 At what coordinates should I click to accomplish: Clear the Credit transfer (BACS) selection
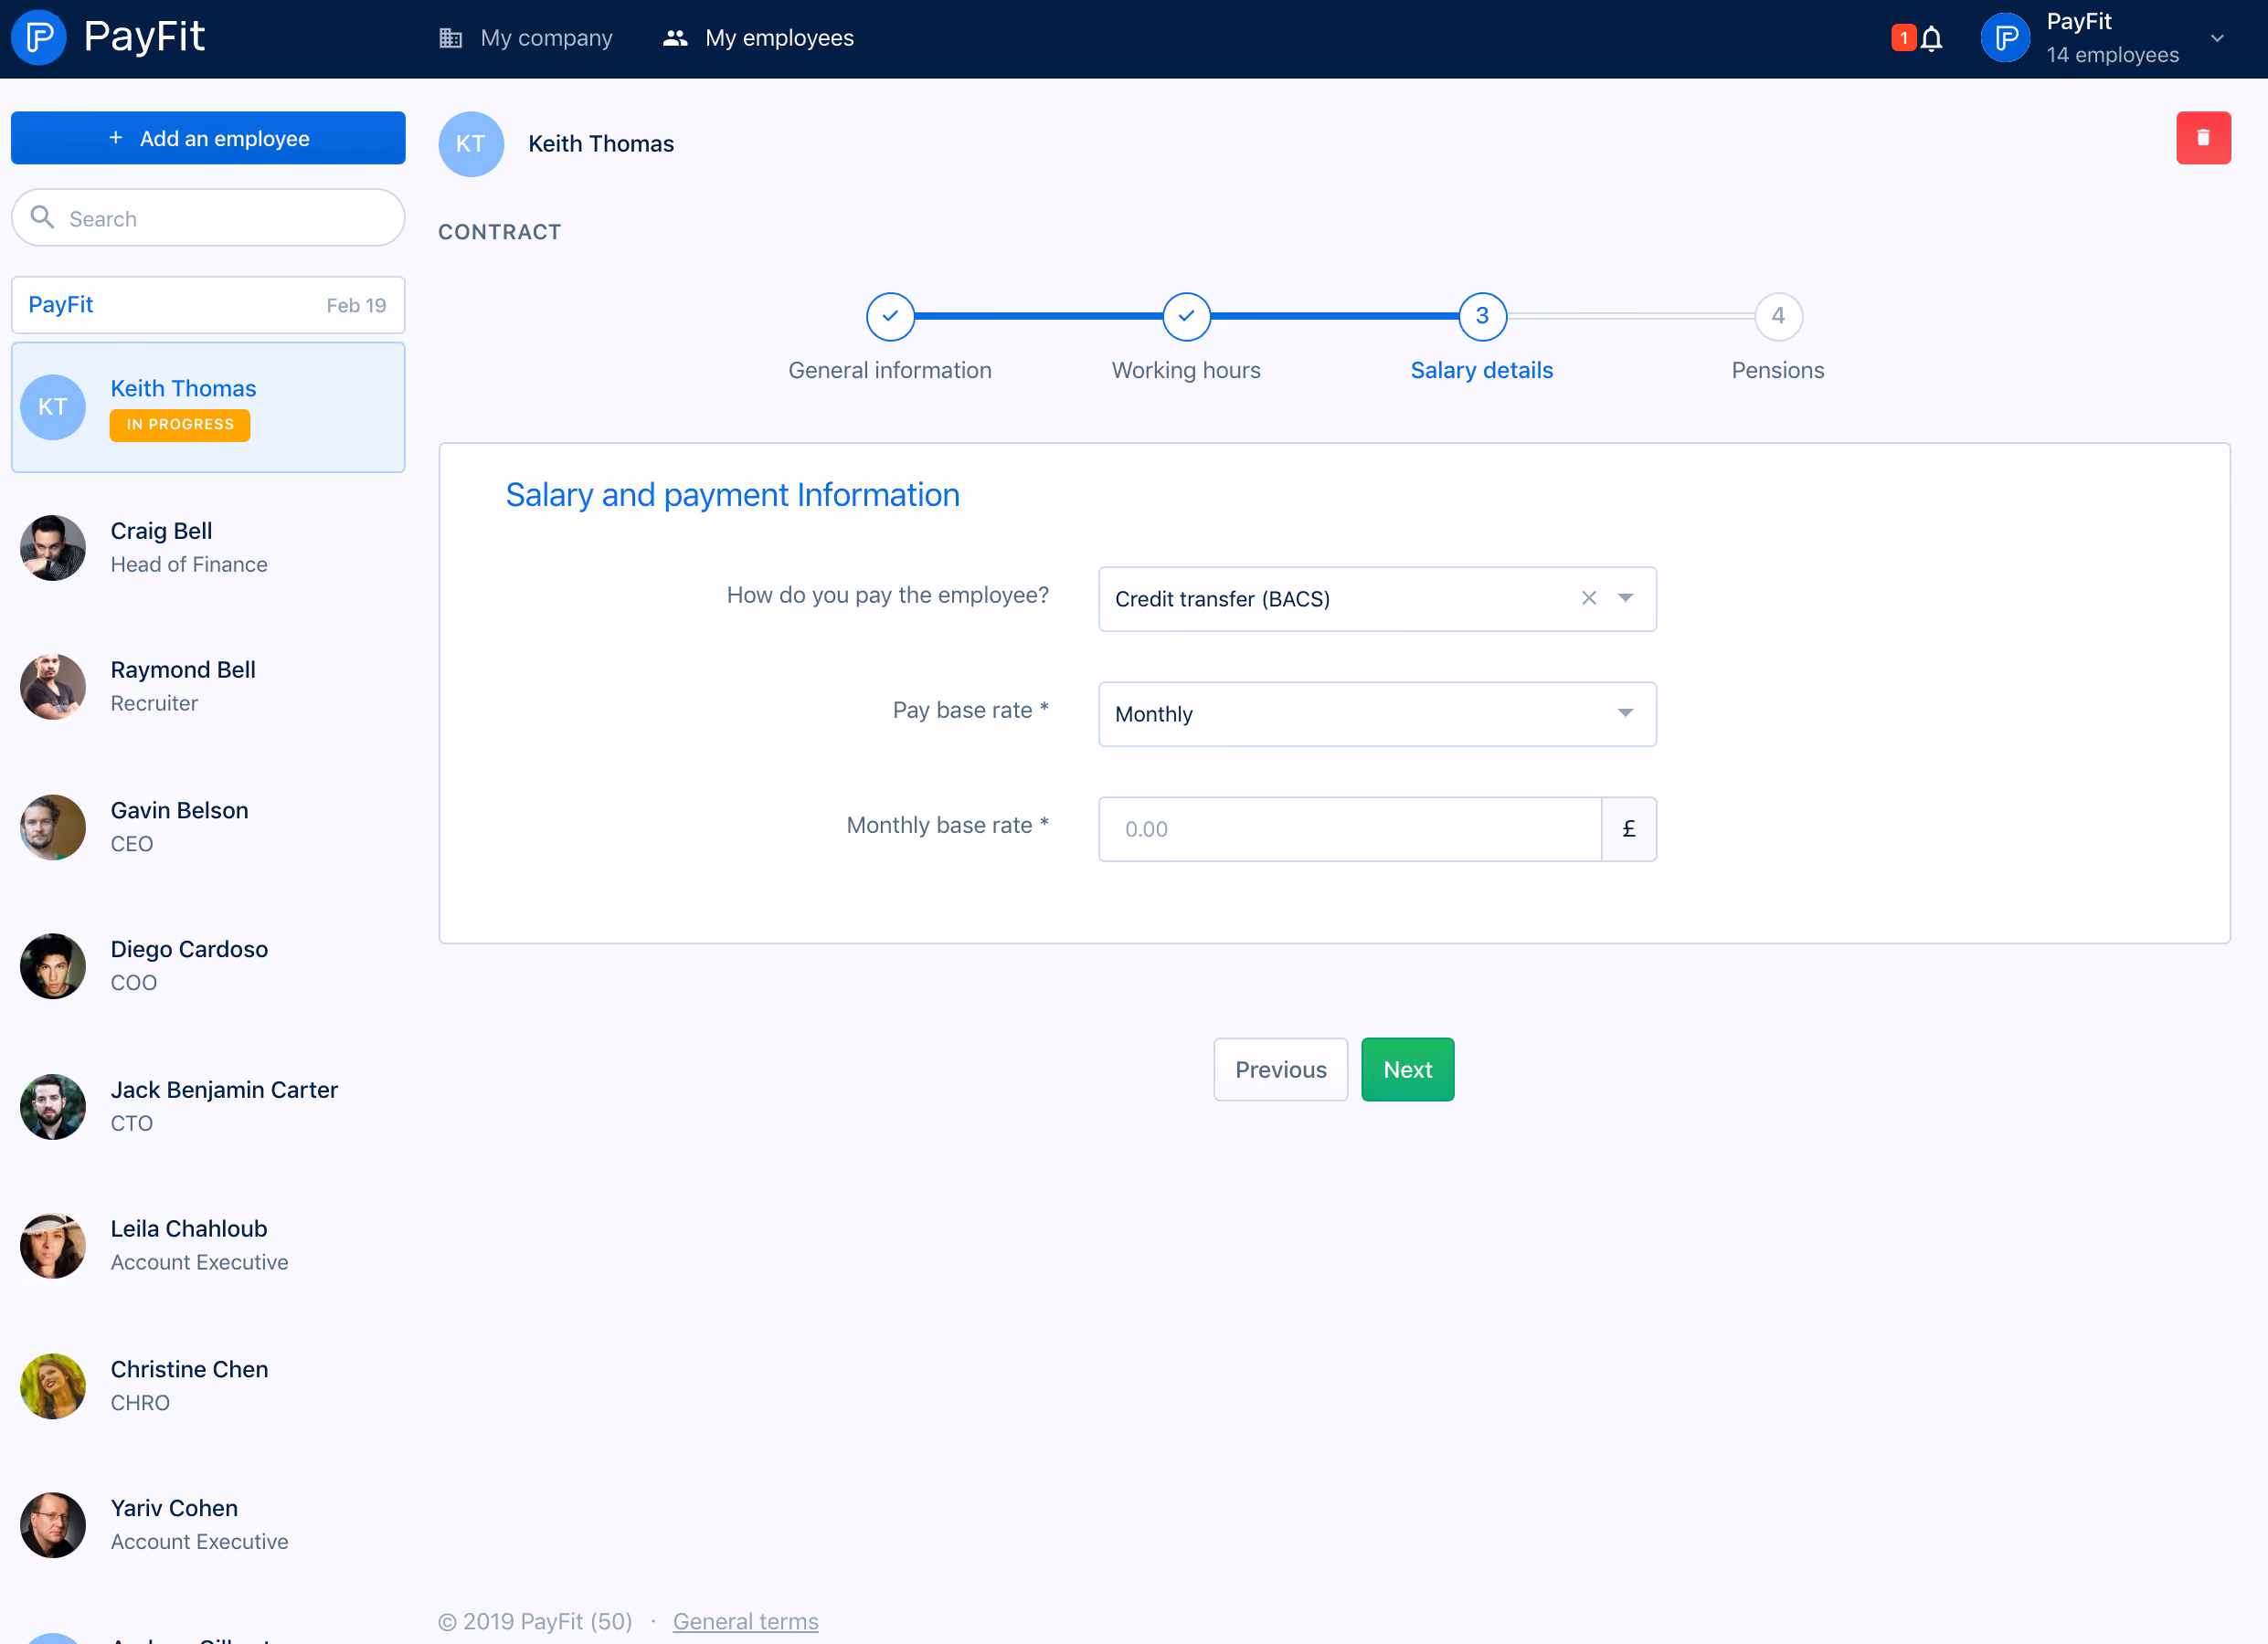click(1588, 597)
